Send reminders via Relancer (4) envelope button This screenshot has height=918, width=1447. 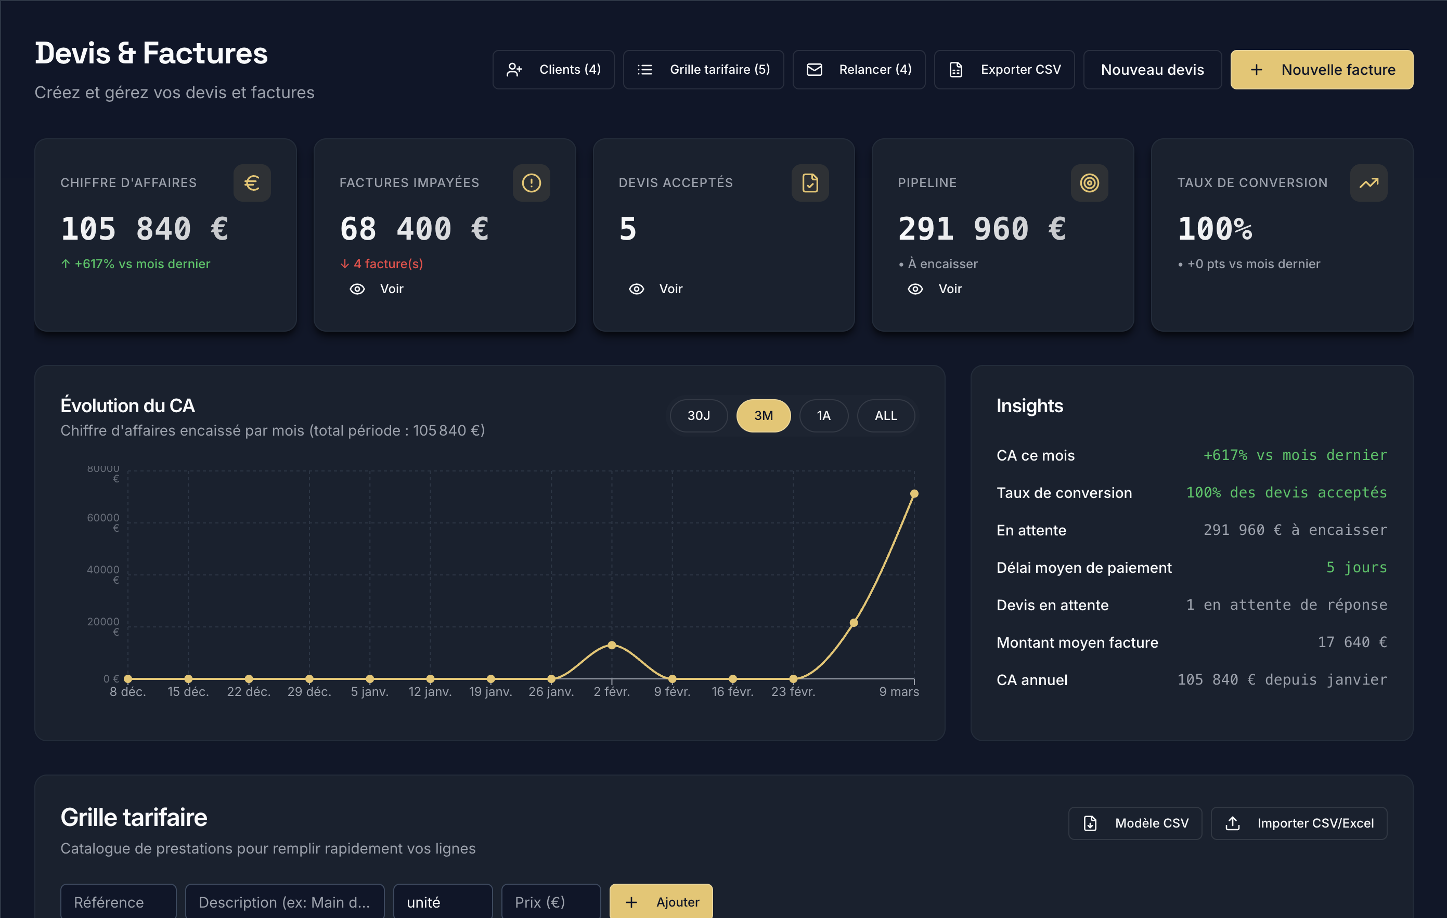click(x=858, y=70)
